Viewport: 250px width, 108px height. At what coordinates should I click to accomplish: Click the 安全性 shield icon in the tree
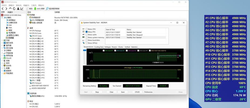click(5, 66)
